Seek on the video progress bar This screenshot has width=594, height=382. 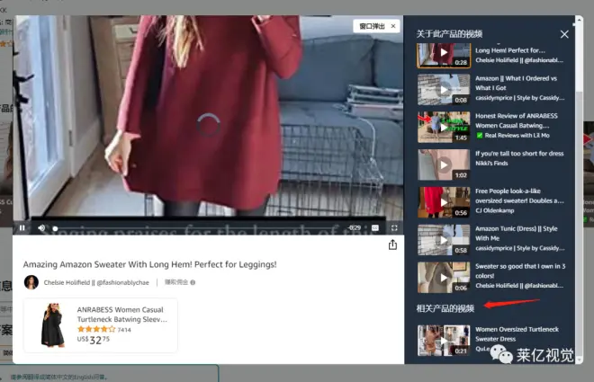(x=198, y=228)
